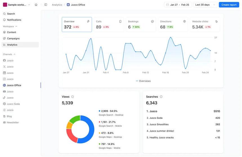
Task: Click the Create report button
Action: tap(229, 5)
